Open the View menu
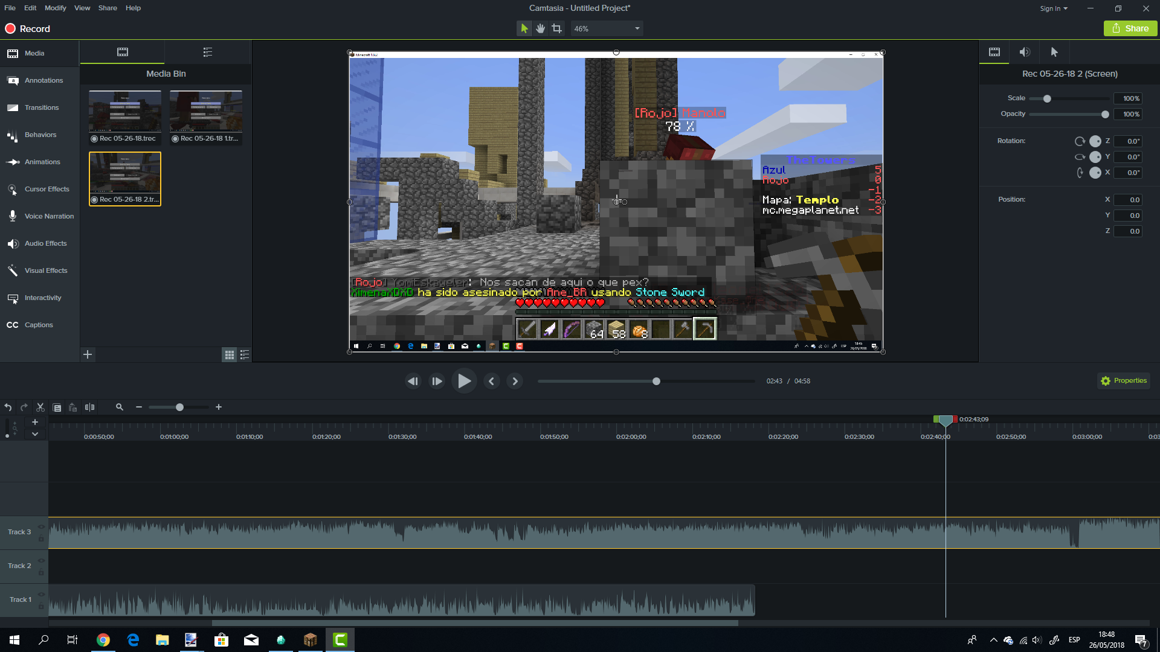1160x652 pixels. coord(82,8)
